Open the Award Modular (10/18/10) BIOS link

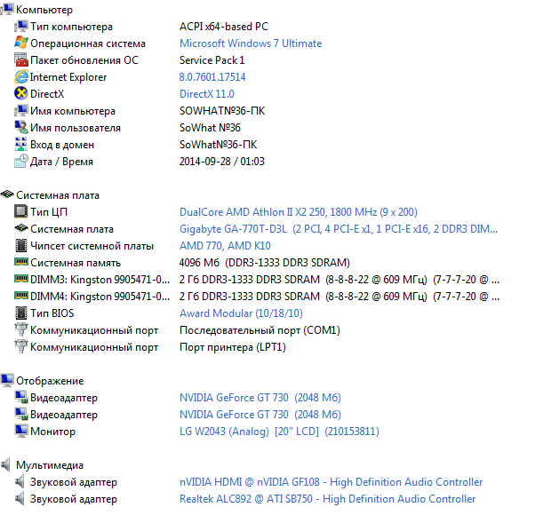pyautogui.click(x=241, y=313)
